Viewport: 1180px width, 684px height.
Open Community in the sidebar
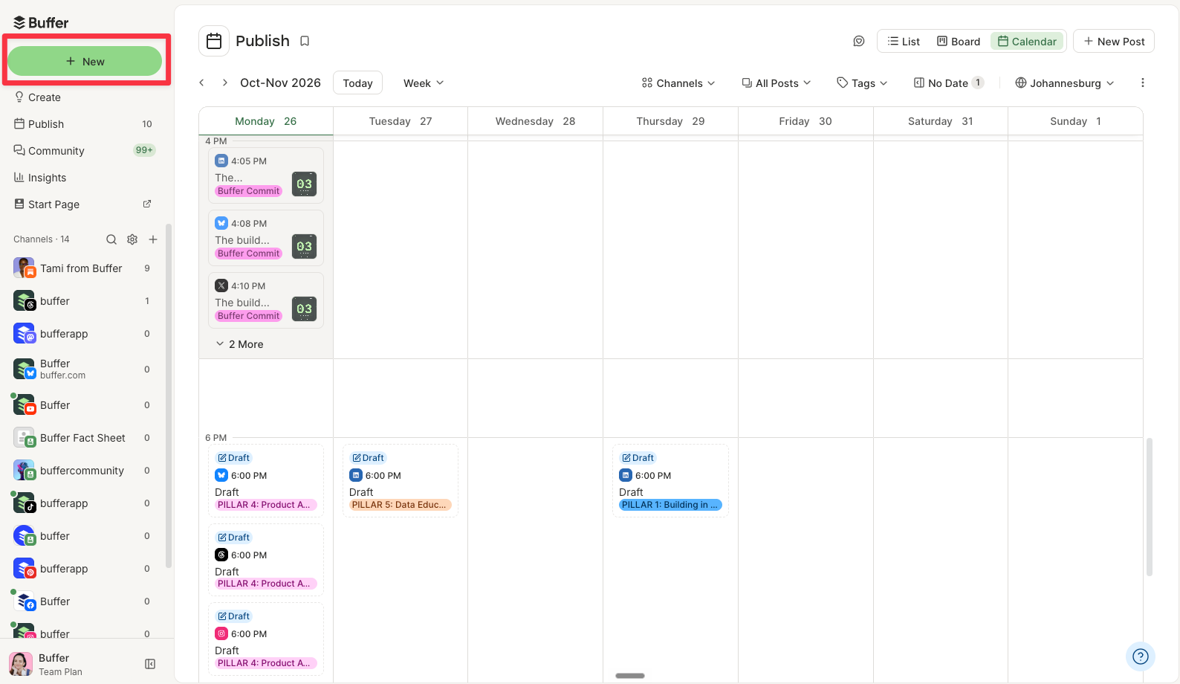[85, 151]
